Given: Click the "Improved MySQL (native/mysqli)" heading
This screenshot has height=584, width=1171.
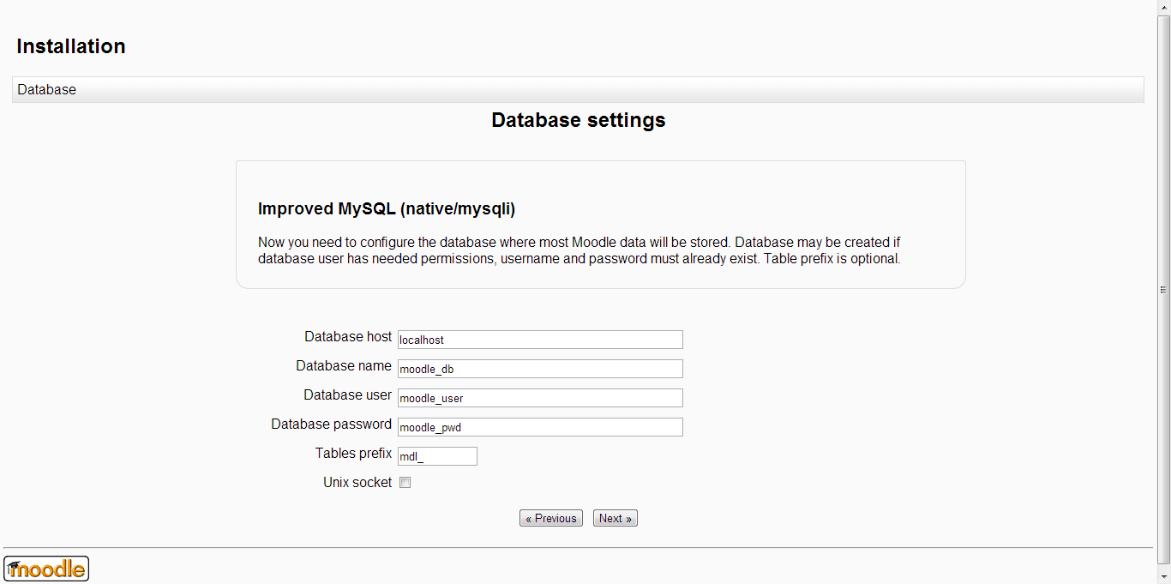Looking at the screenshot, I should pos(387,209).
